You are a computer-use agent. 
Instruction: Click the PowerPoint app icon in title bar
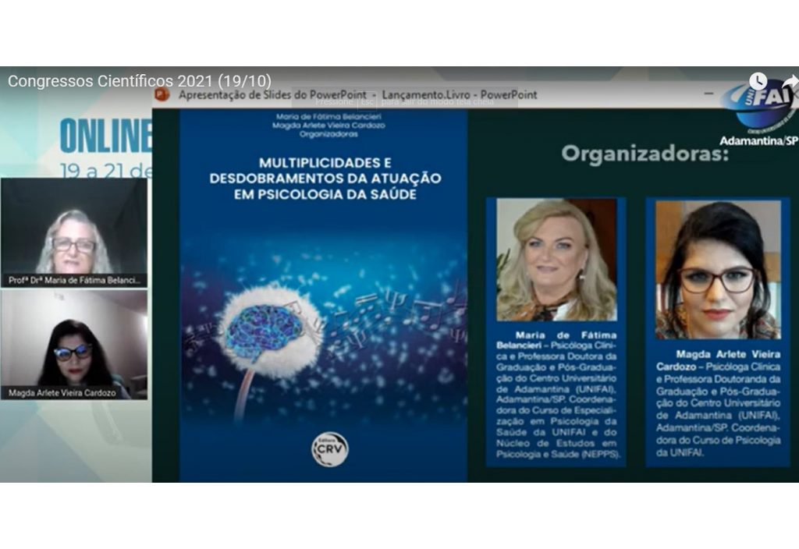coord(162,94)
